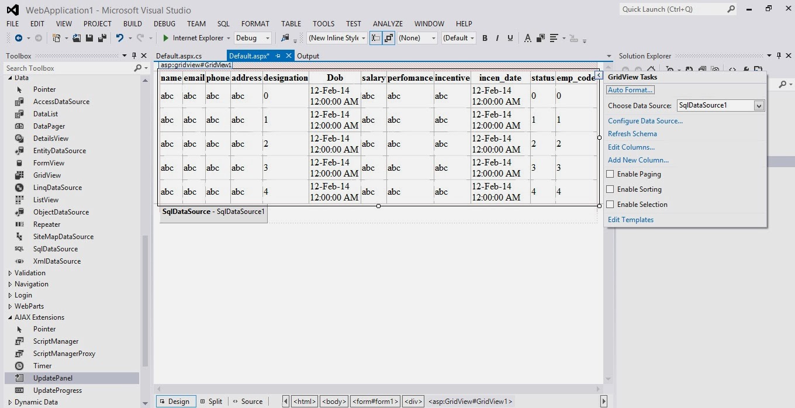This screenshot has height=408, width=795.
Task: Expand the Validation toolbox group
Action: pyautogui.click(x=10, y=273)
